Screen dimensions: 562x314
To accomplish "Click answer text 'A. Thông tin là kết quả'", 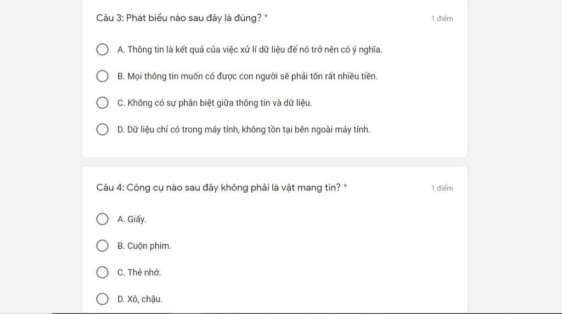I will (250, 49).
